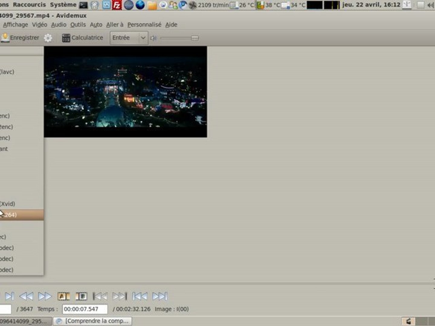Image resolution: width=435 pixels, height=326 pixels.
Task: Go to next black frame
Action: coord(120,296)
